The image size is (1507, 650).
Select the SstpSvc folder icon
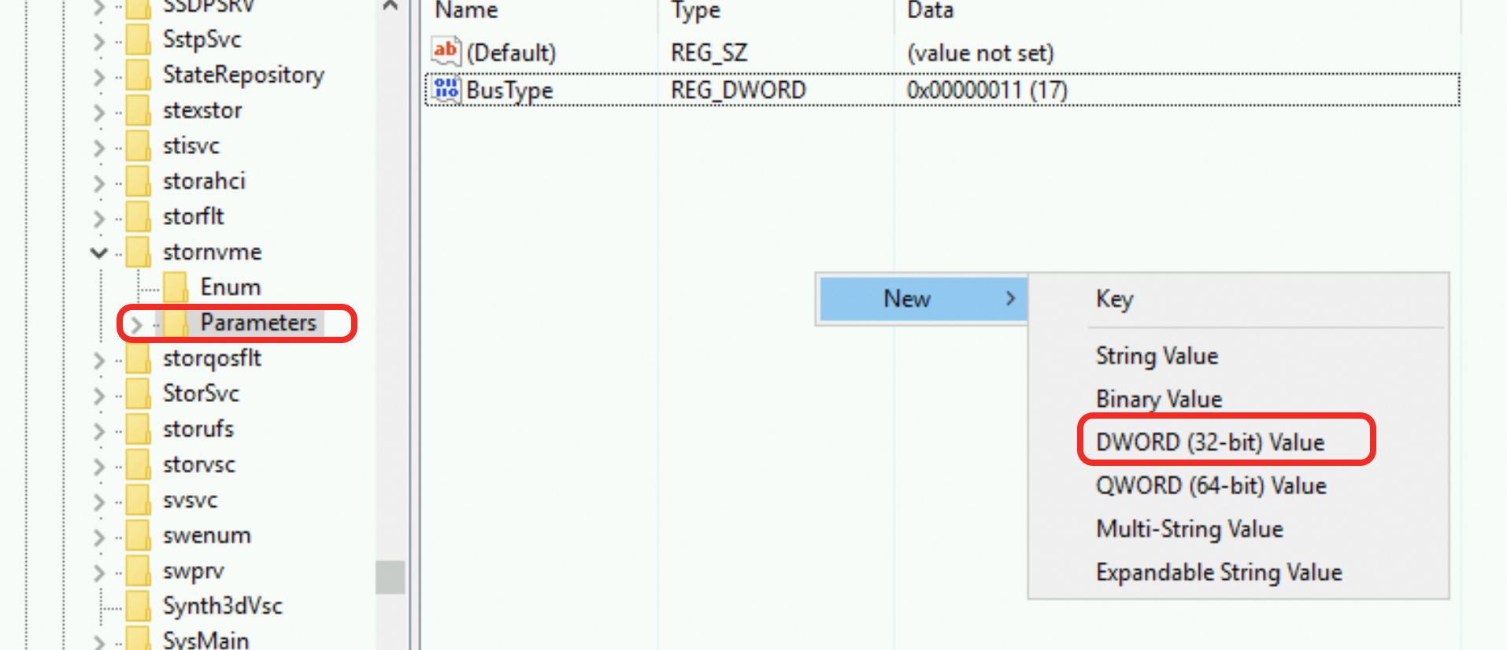point(139,39)
